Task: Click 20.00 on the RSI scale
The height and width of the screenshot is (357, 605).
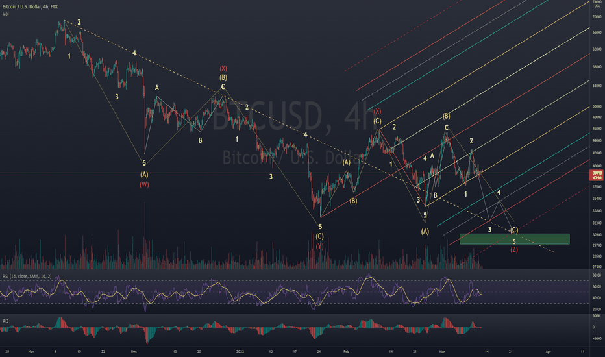Action: pyautogui.click(x=597, y=309)
